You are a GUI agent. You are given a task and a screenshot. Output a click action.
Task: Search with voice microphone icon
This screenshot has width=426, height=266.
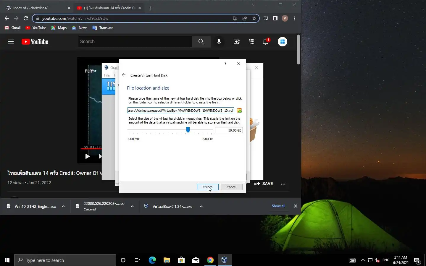tap(219, 42)
